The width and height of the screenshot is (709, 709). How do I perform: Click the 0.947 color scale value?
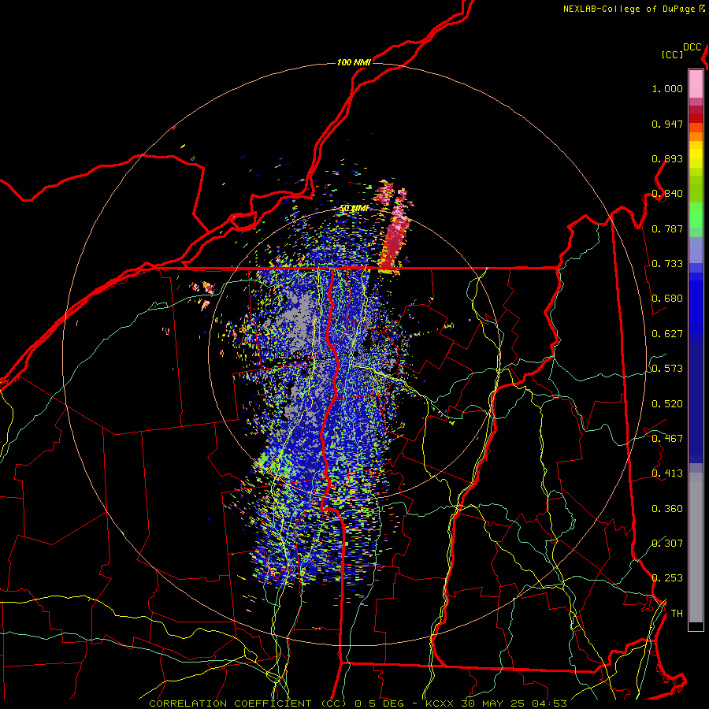pos(667,124)
